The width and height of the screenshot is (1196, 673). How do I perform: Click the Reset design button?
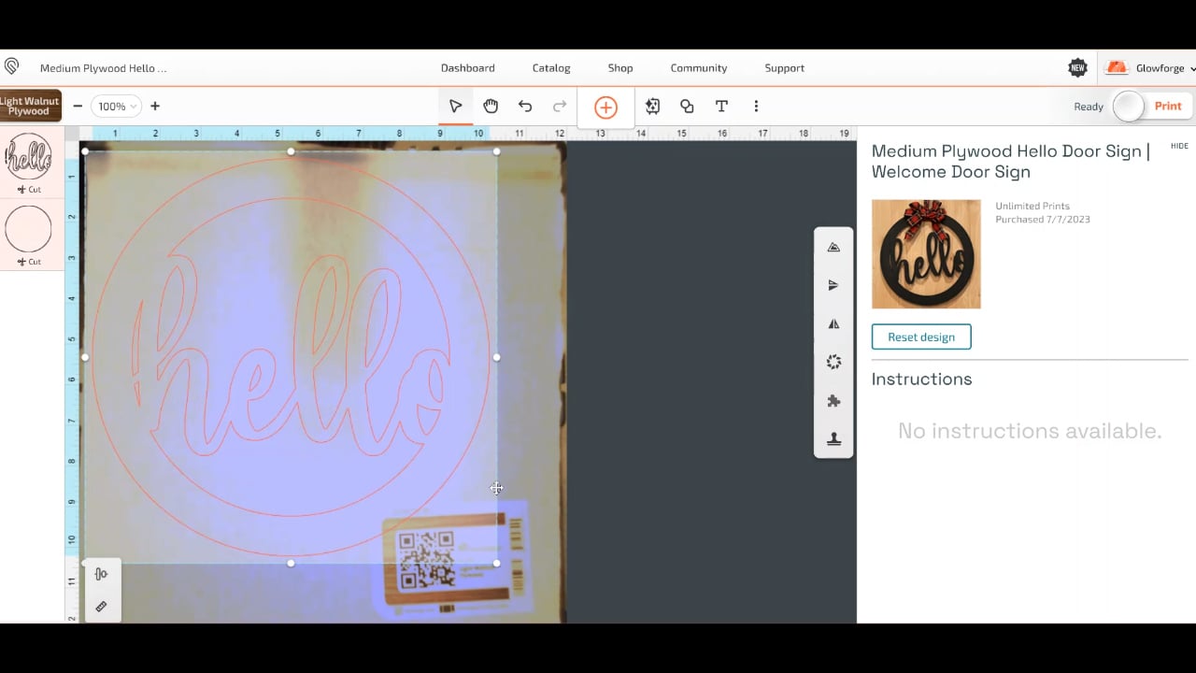[x=921, y=336]
